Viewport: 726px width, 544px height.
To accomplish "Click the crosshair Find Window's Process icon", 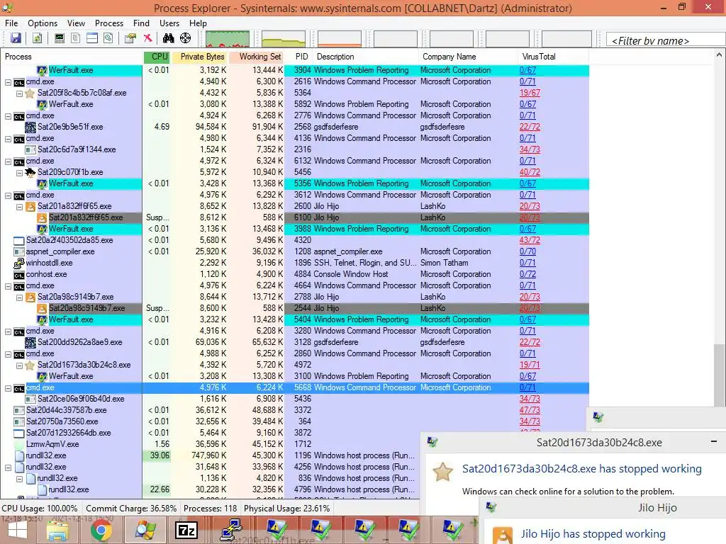I will [185, 38].
